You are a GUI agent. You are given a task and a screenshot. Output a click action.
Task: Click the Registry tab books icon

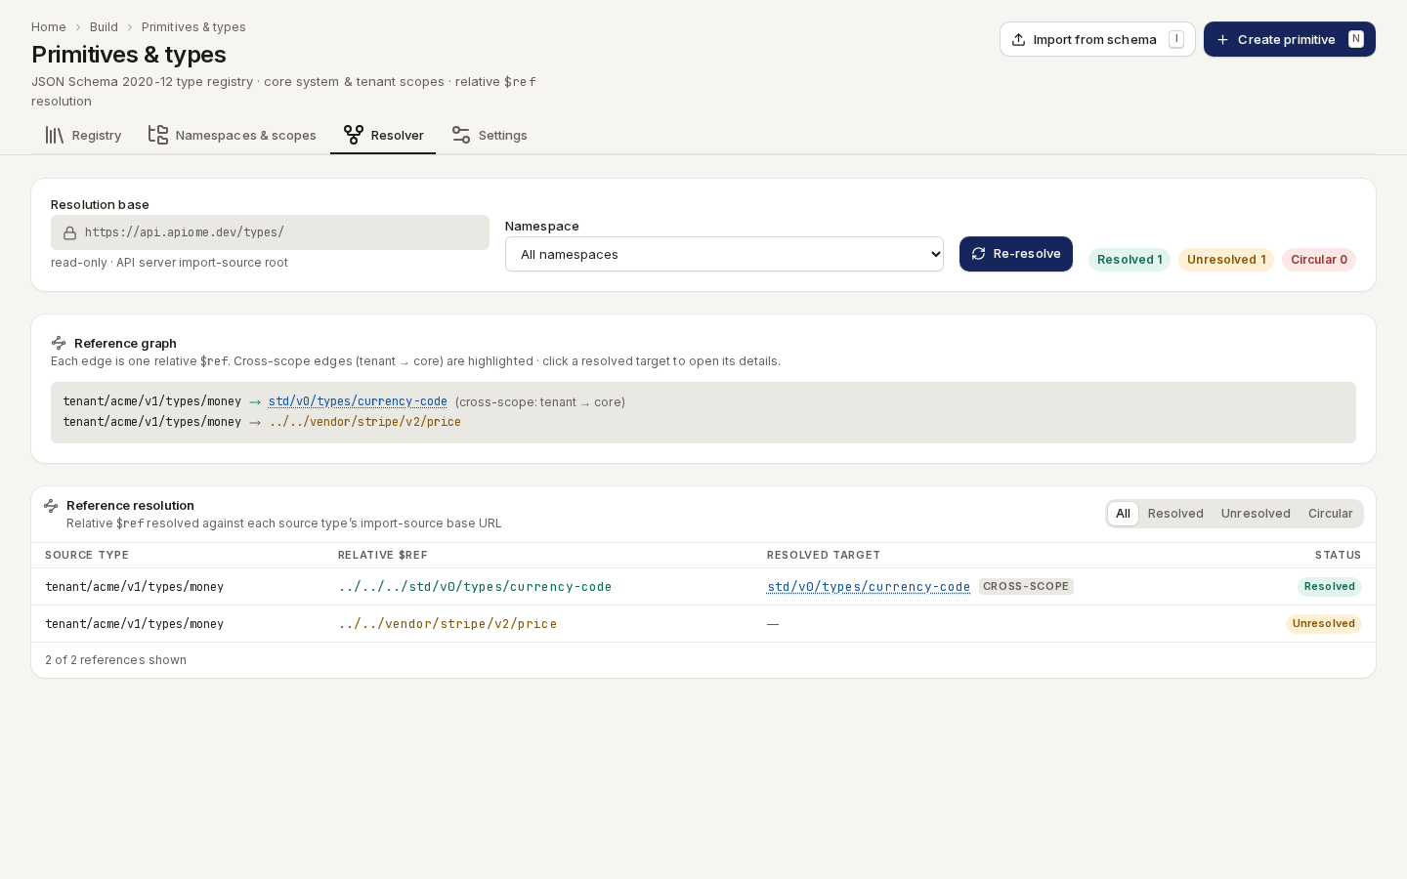(x=55, y=135)
